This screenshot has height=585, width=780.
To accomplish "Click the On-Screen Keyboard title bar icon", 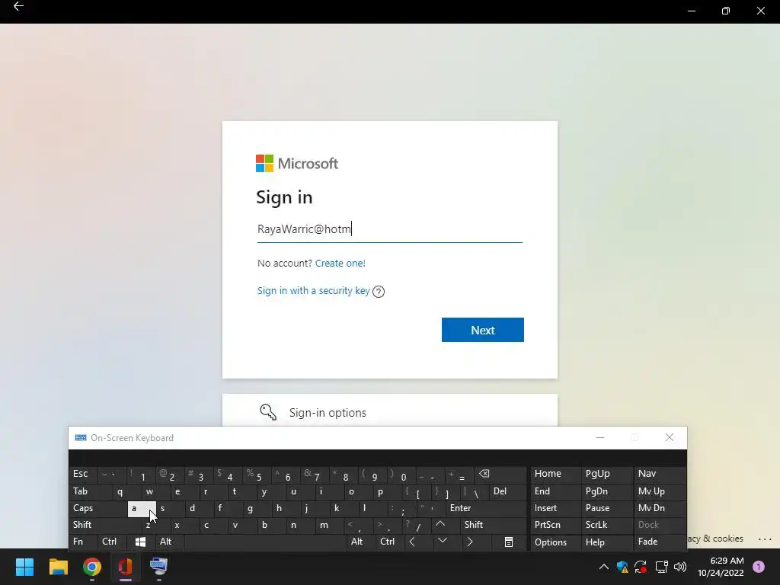I will (81, 438).
